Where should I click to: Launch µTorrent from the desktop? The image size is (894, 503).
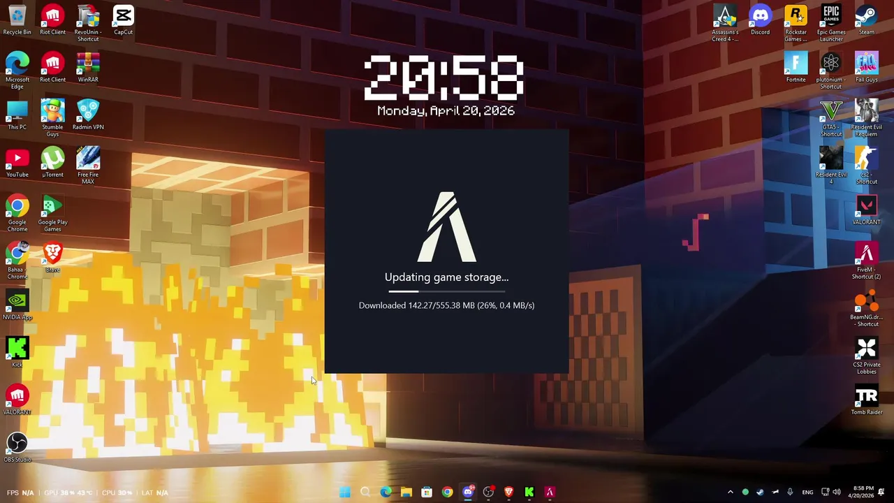click(x=52, y=162)
